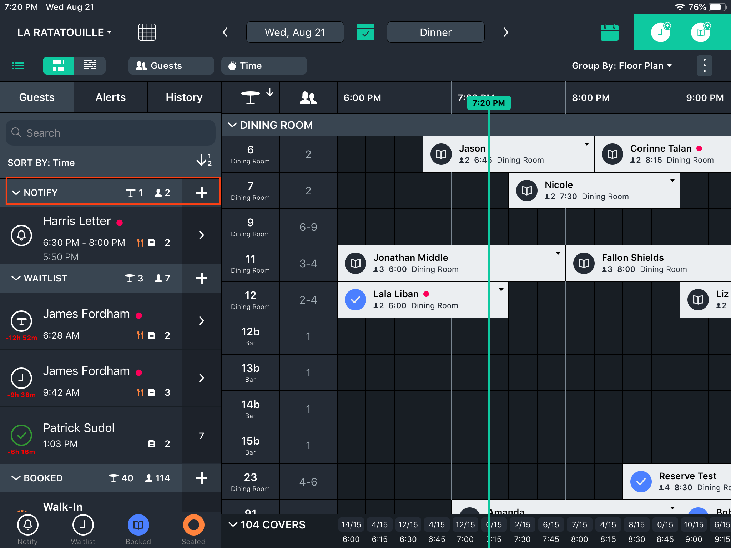This screenshot has width=731, height=548.
Task: Click the Time filter button
Action: pos(264,66)
